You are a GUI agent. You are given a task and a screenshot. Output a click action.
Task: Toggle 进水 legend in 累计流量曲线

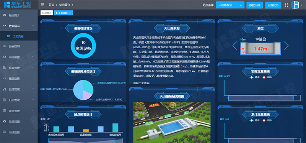[254, 120]
